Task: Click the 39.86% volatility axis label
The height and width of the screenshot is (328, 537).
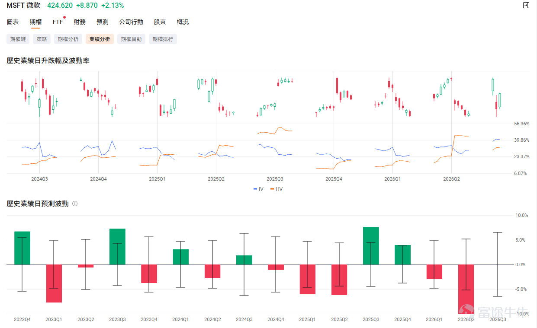Action: (x=521, y=140)
